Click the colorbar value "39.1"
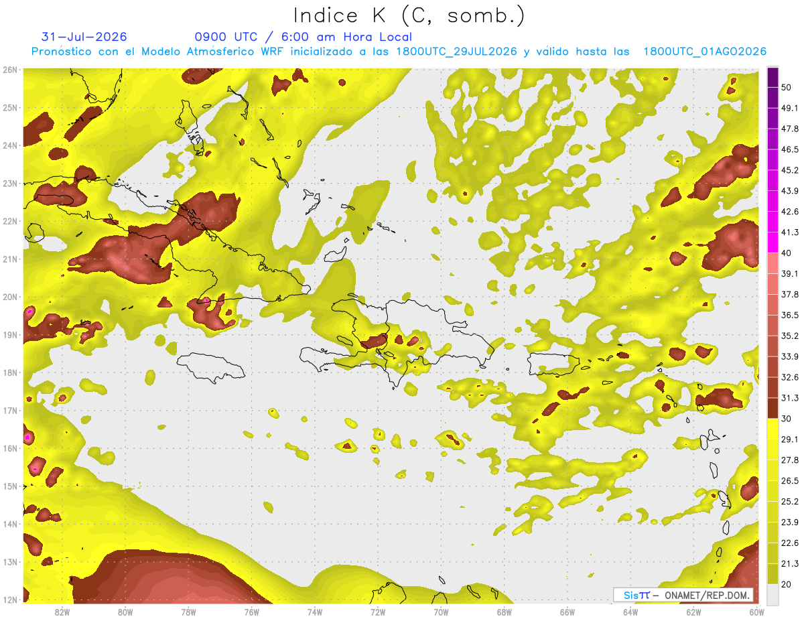 tap(789, 273)
